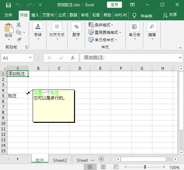
Task: Switch to the 开始 ribbon tab
Action: click(x=24, y=15)
